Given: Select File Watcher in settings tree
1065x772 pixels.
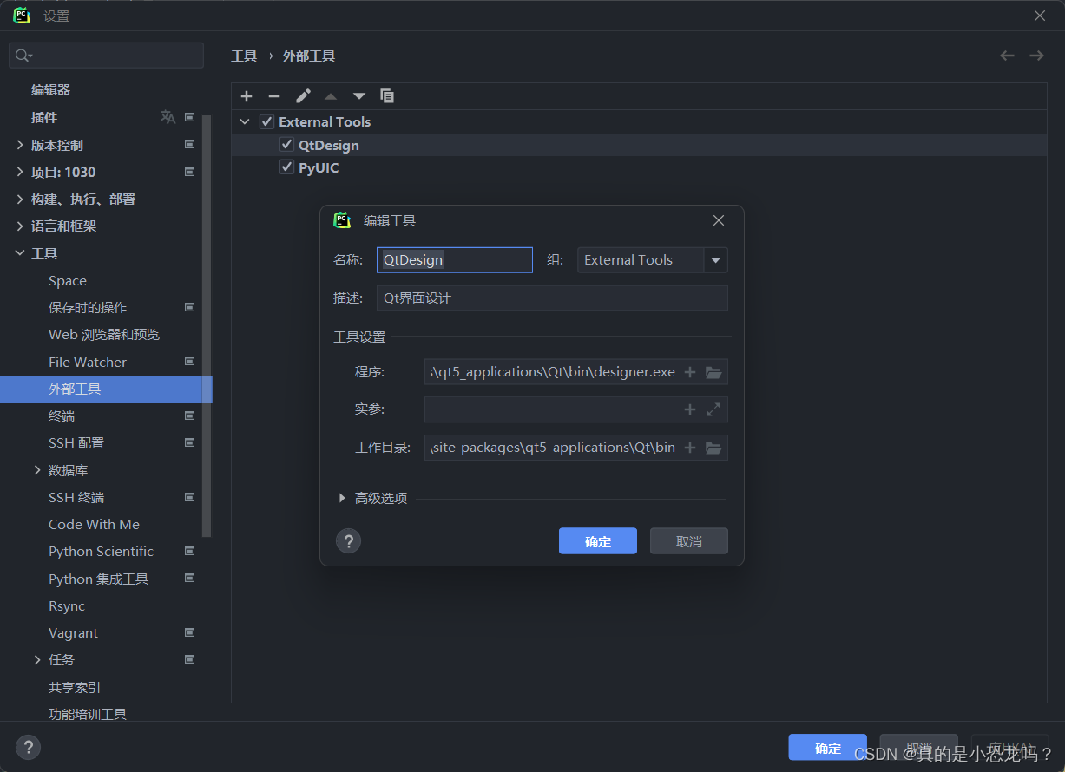Looking at the screenshot, I should [88, 362].
